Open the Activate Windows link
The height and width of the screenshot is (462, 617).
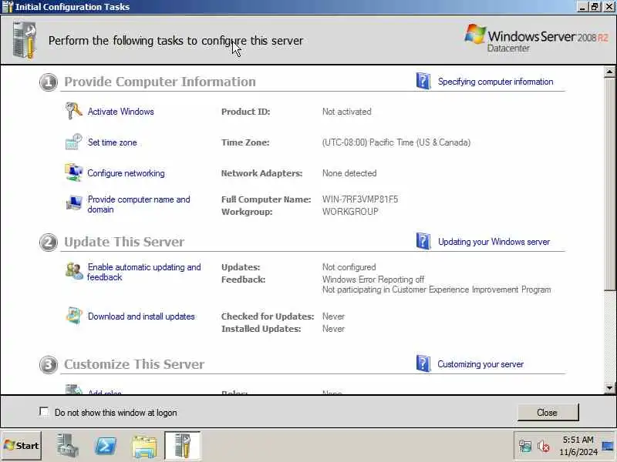120,112
